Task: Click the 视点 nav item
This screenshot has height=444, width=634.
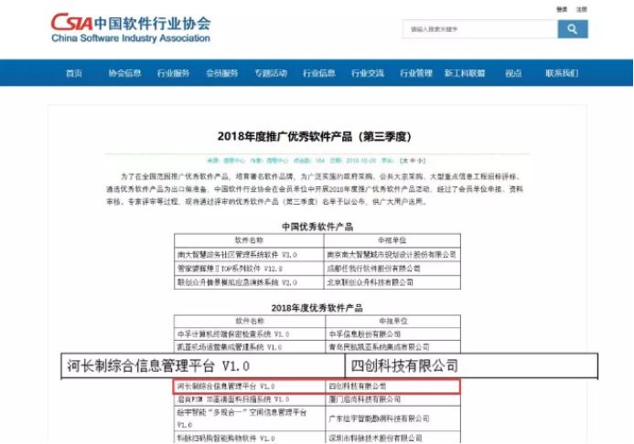Action: point(513,73)
